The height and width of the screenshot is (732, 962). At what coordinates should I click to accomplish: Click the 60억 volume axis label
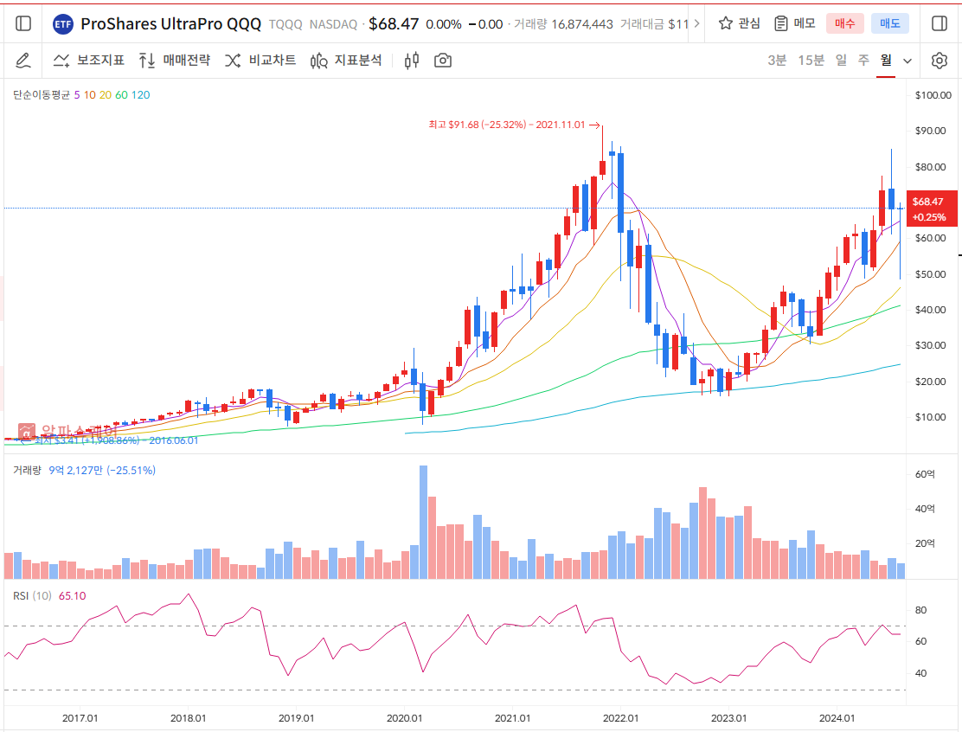pos(925,474)
